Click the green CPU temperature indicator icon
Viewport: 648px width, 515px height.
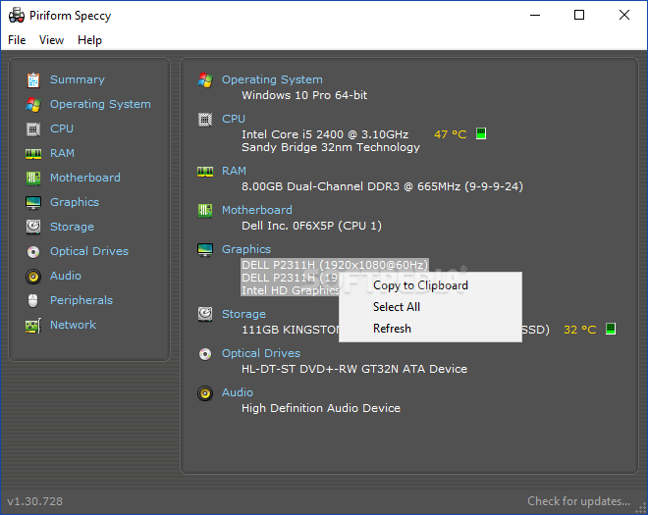point(481,133)
